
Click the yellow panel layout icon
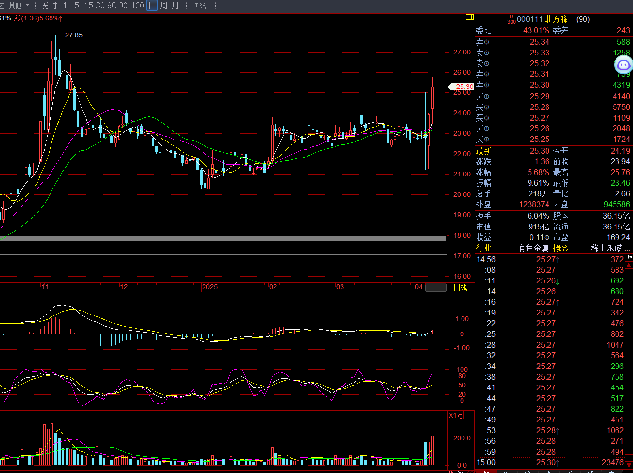coord(469,17)
